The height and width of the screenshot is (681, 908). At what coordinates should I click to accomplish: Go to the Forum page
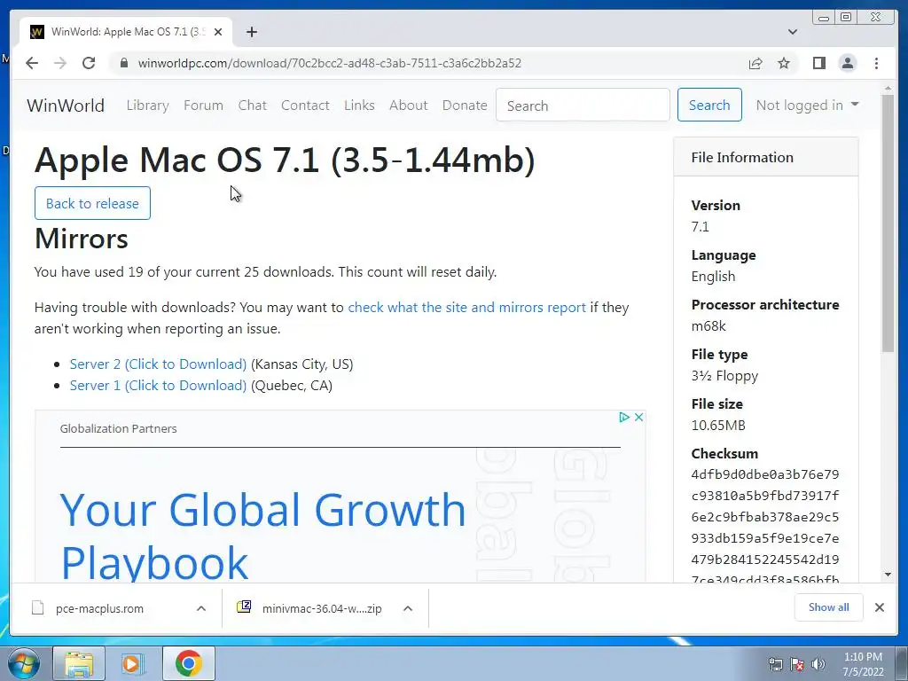click(x=203, y=105)
